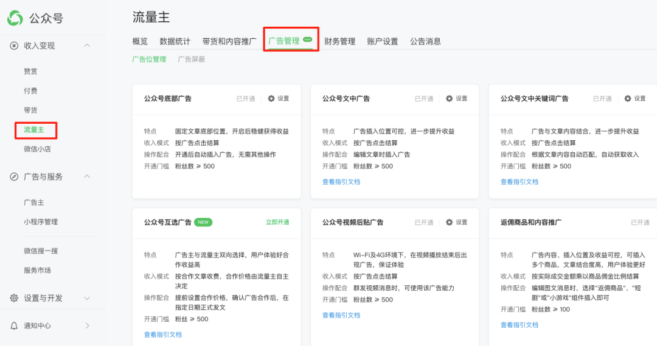Open 查看指引文档 under 返佣商品和内容推广
Screen dimensions: 657x346
(520, 325)
